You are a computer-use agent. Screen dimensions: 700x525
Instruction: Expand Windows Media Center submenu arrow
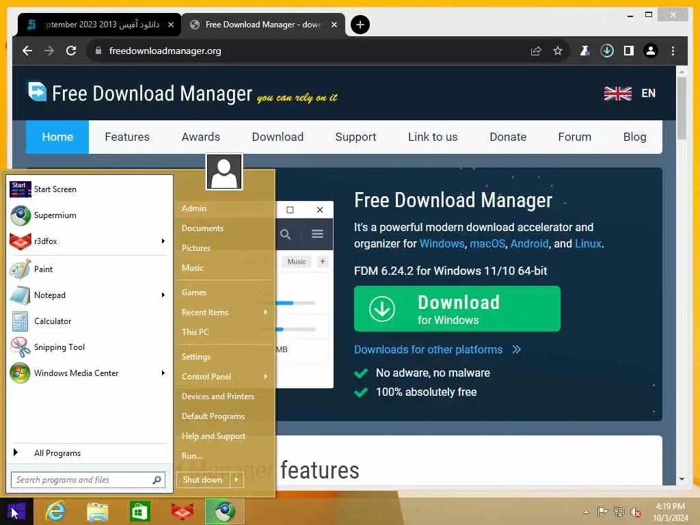tap(163, 373)
